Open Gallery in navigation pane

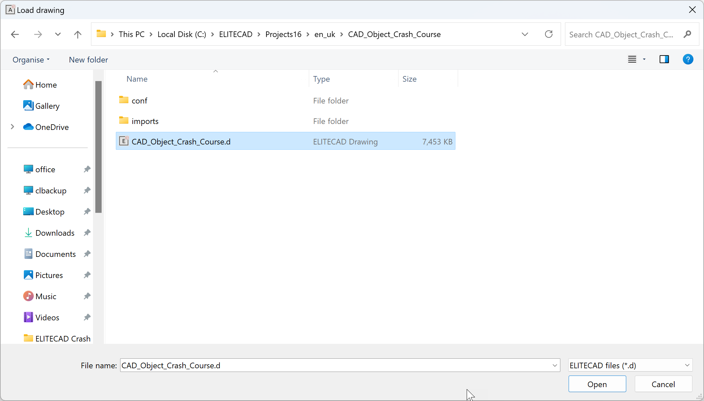(41, 106)
